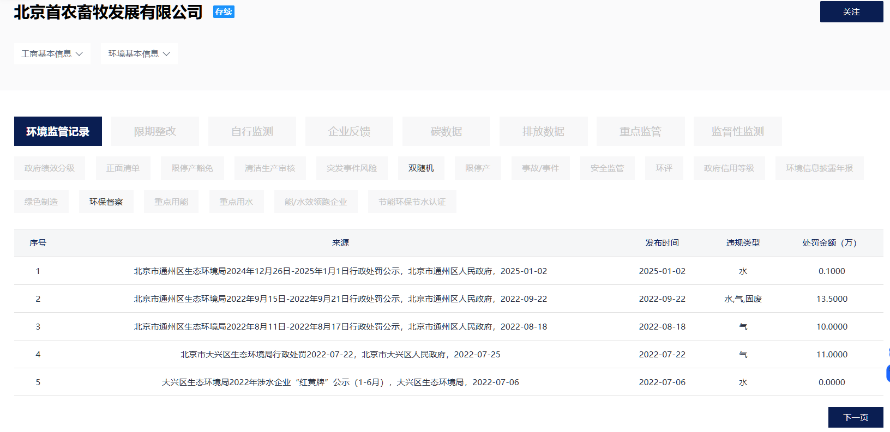Select the 突发事件风险 sub-tab

352,168
